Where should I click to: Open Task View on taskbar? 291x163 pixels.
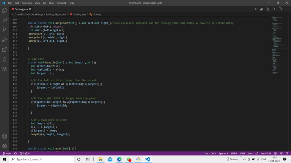click(x=88, y=159)
